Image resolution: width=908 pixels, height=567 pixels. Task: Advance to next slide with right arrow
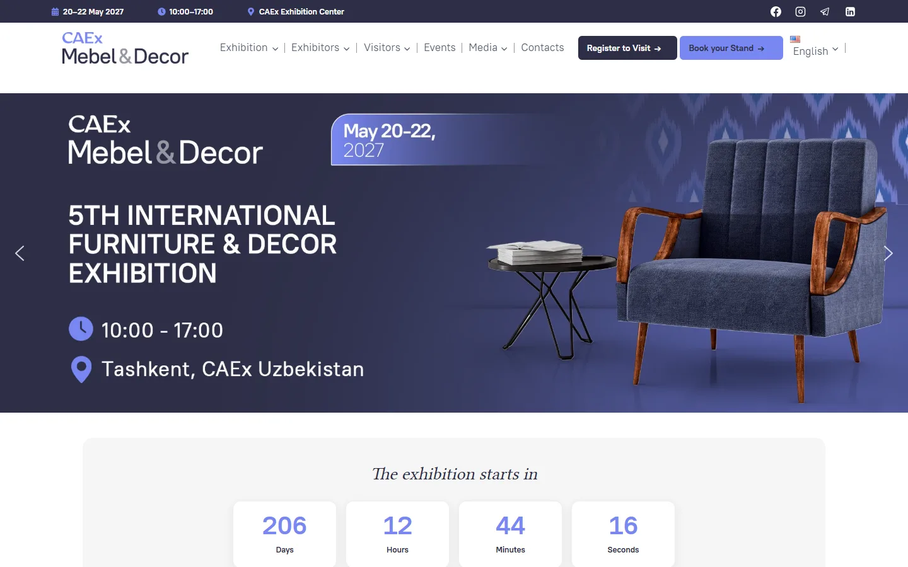coord(888,253)
